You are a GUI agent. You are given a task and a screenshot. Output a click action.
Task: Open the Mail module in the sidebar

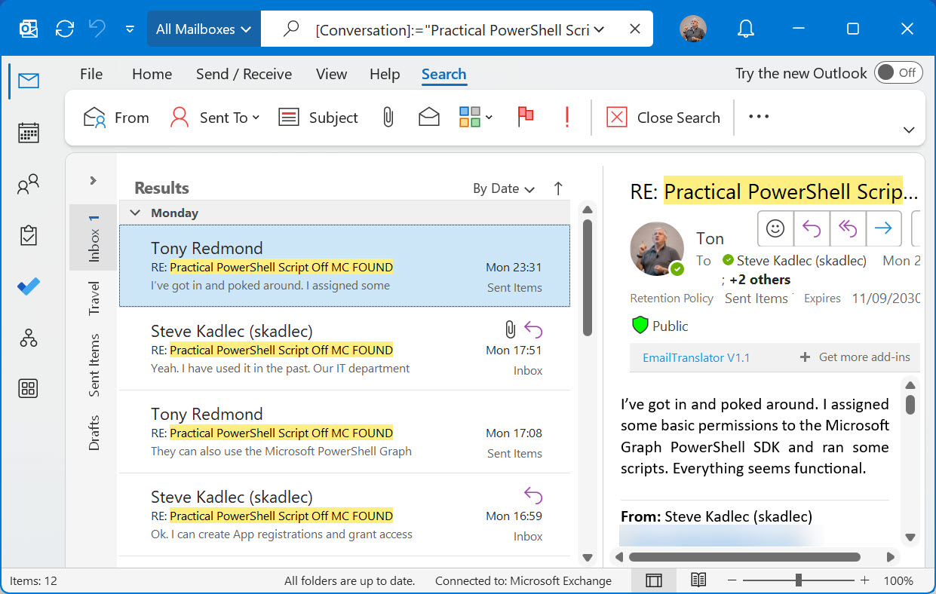click(29, 81)
